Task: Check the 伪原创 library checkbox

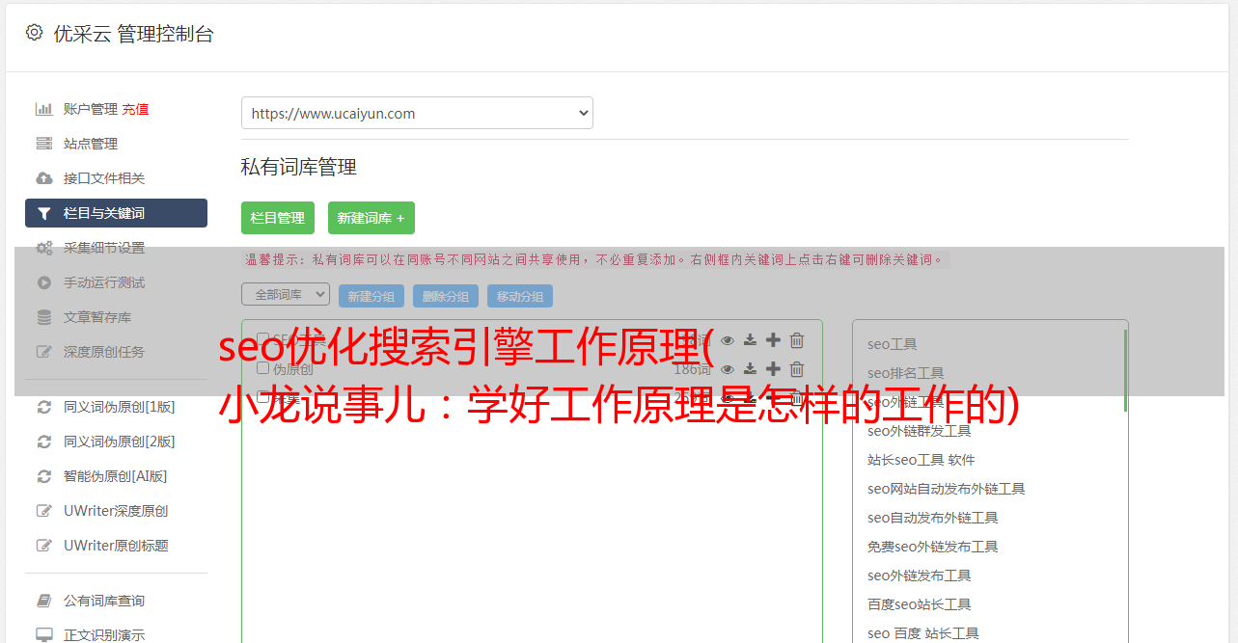Action: tap(262, 368)
